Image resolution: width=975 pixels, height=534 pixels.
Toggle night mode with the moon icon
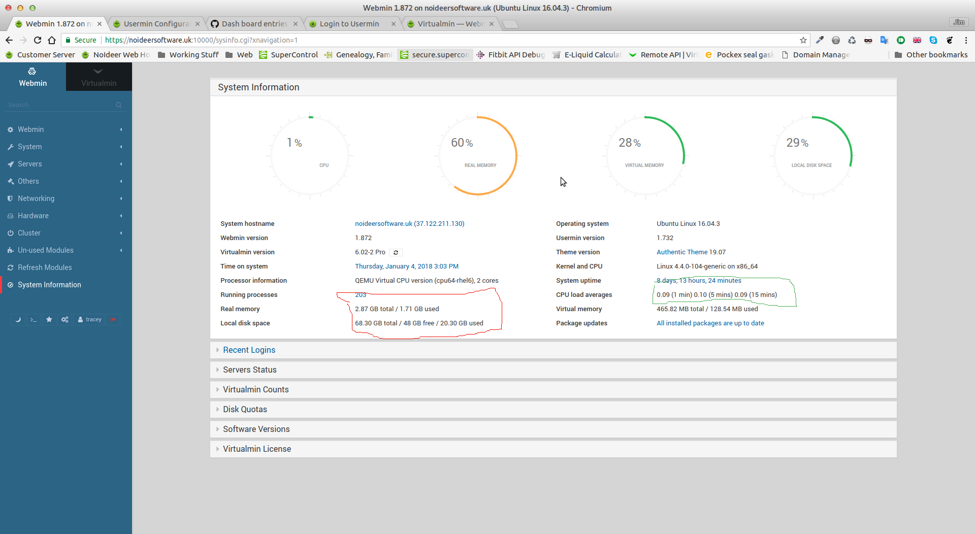18,319
